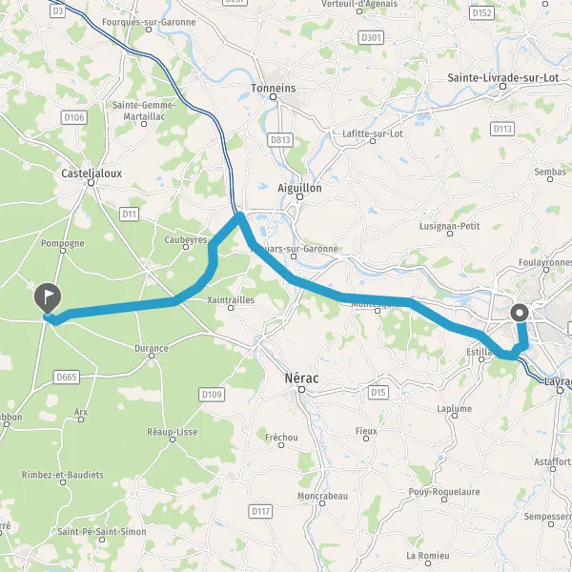The width and height of the screenshot is (572, 572).
Task: Select the Sainte-Livrade-sur-Lot label
Action: click(x=503, y=78)
